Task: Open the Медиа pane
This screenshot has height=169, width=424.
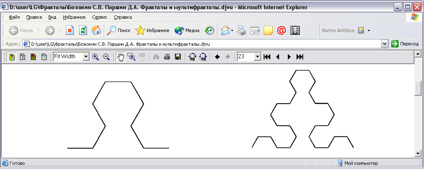Action: (187, 30)
